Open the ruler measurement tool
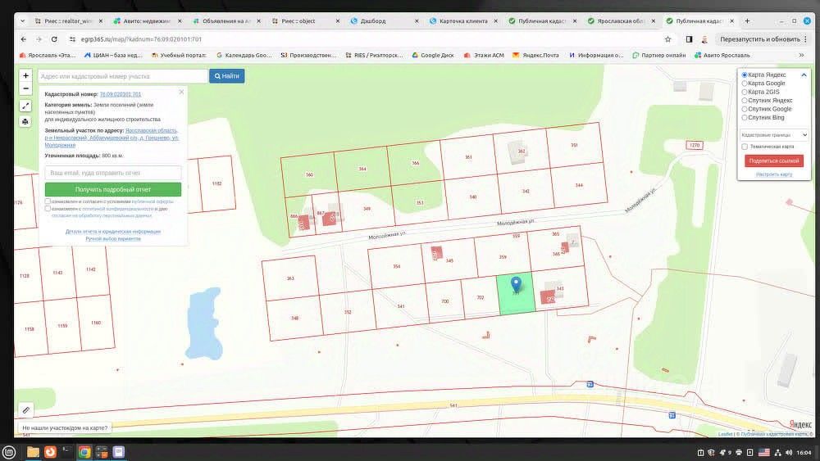The image size is (820, 461). [x=26, y=410]
